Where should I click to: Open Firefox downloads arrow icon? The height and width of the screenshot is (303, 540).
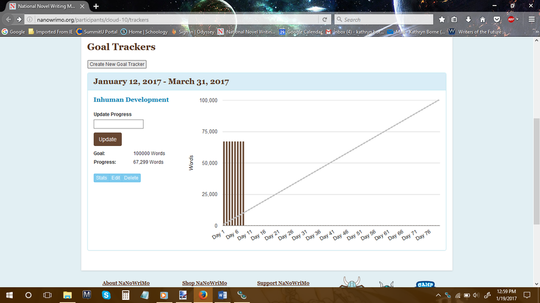coord(469,19)
